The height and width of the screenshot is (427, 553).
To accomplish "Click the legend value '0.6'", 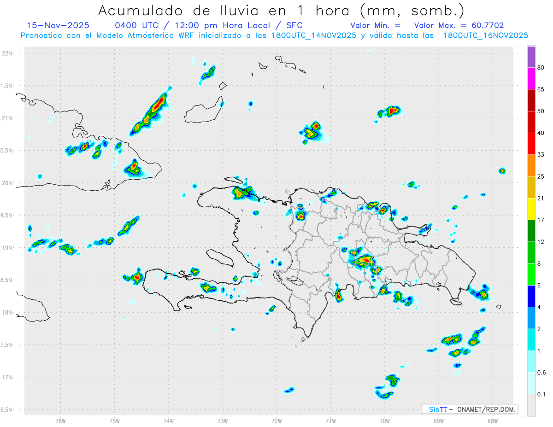I will pyautogui.click(x=541, y=373).
